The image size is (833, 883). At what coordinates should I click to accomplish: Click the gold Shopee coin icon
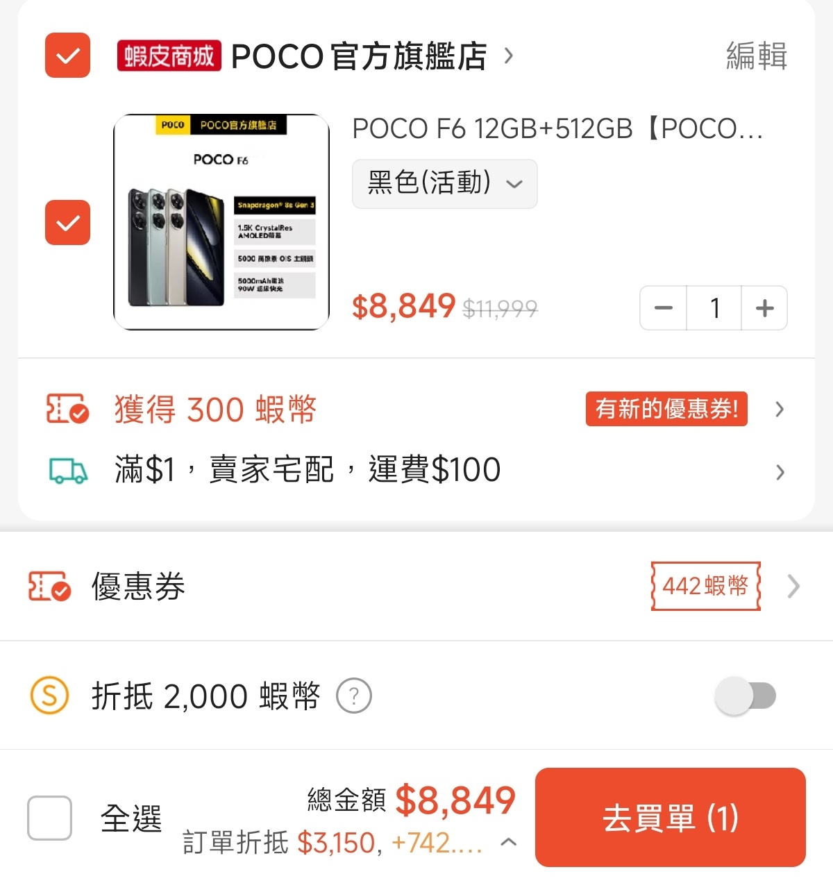pos(49,696)
